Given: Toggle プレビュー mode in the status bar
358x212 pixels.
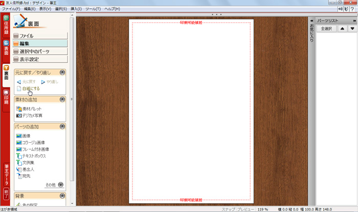Looking at the screenshot, I should 244,209.
